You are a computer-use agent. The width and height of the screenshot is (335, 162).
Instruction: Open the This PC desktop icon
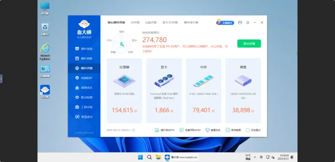click(x=45, y=9)
